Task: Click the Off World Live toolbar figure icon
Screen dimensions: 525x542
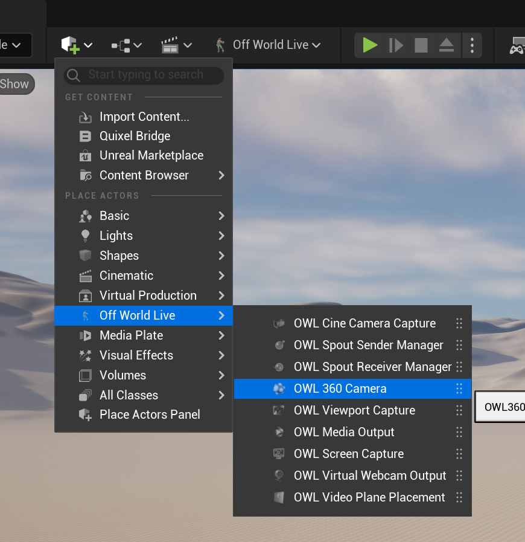Action: [220, 45]
